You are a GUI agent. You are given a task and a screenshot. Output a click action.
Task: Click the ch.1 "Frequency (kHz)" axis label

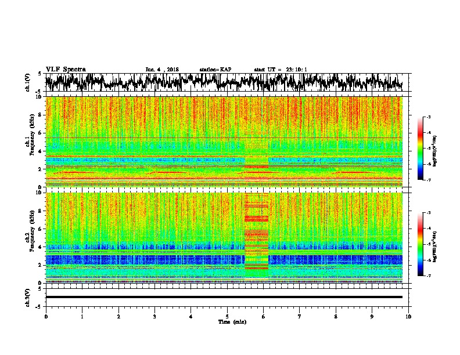pos(32,135)
